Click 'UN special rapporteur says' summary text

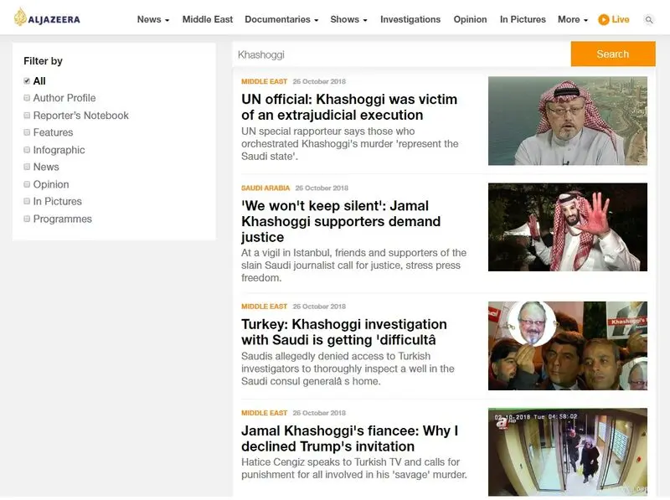click(x=349, y=143)
